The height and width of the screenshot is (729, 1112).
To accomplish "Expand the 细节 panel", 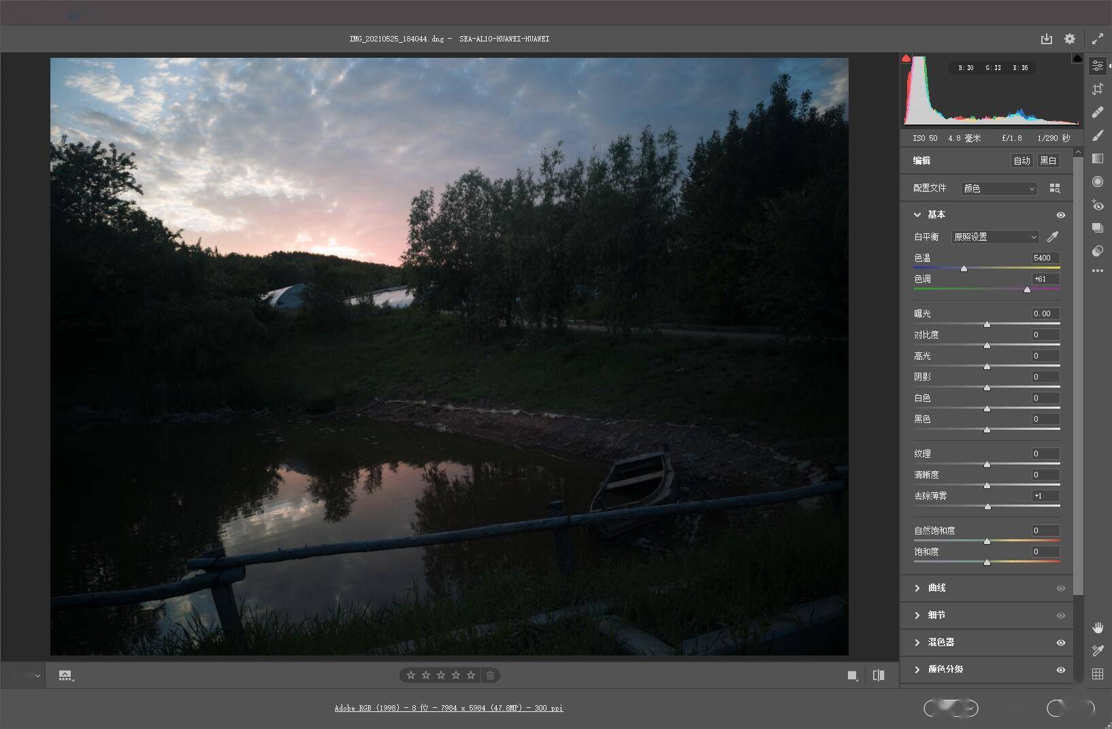I will click(x=917, y=615).
